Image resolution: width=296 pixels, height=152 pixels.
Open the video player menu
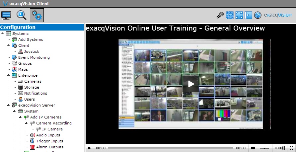(x=264, y=148)
